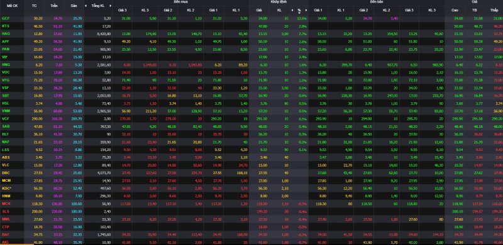Click Cao high price column header

tap(455, 10)
